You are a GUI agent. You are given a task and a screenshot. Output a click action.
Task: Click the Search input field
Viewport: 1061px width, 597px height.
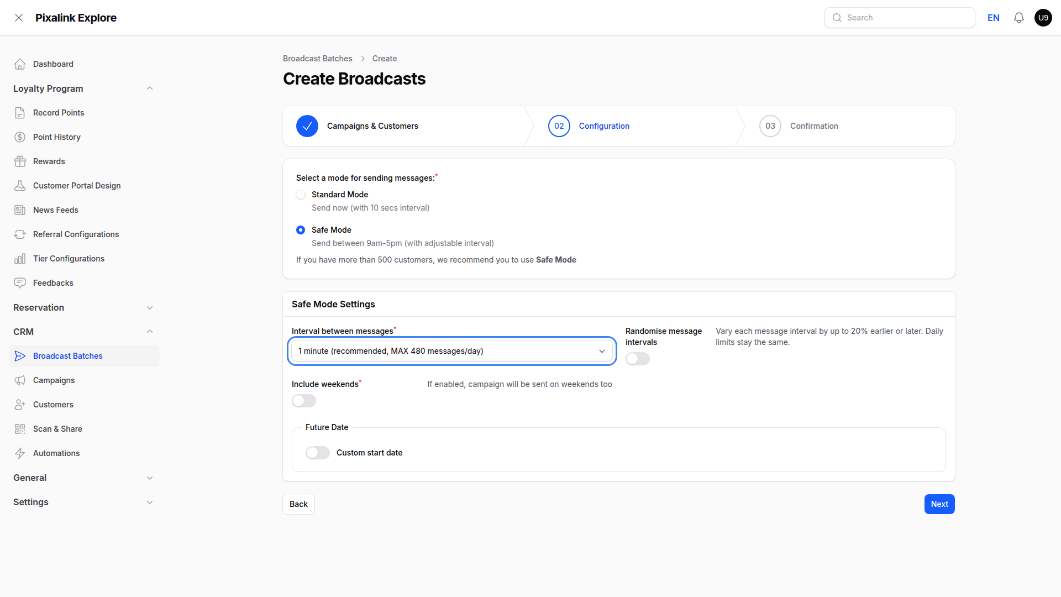click(x=900, y=18)
